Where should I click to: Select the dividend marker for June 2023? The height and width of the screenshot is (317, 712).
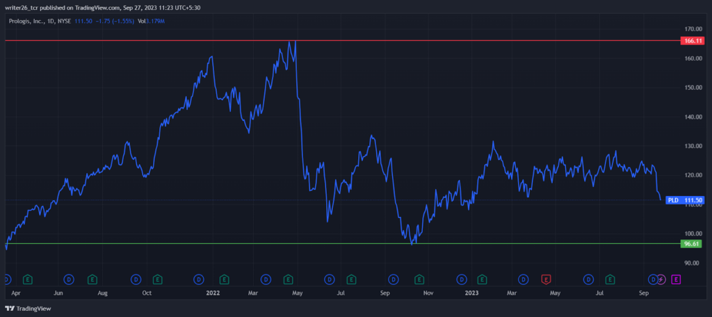pyautogui.click(x=588, y=278)
